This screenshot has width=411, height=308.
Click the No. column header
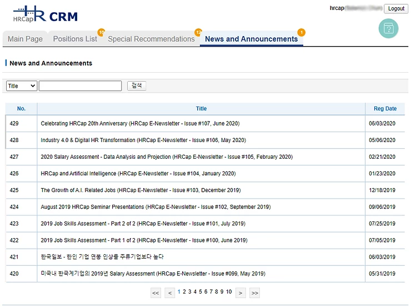tap(21, 108)
